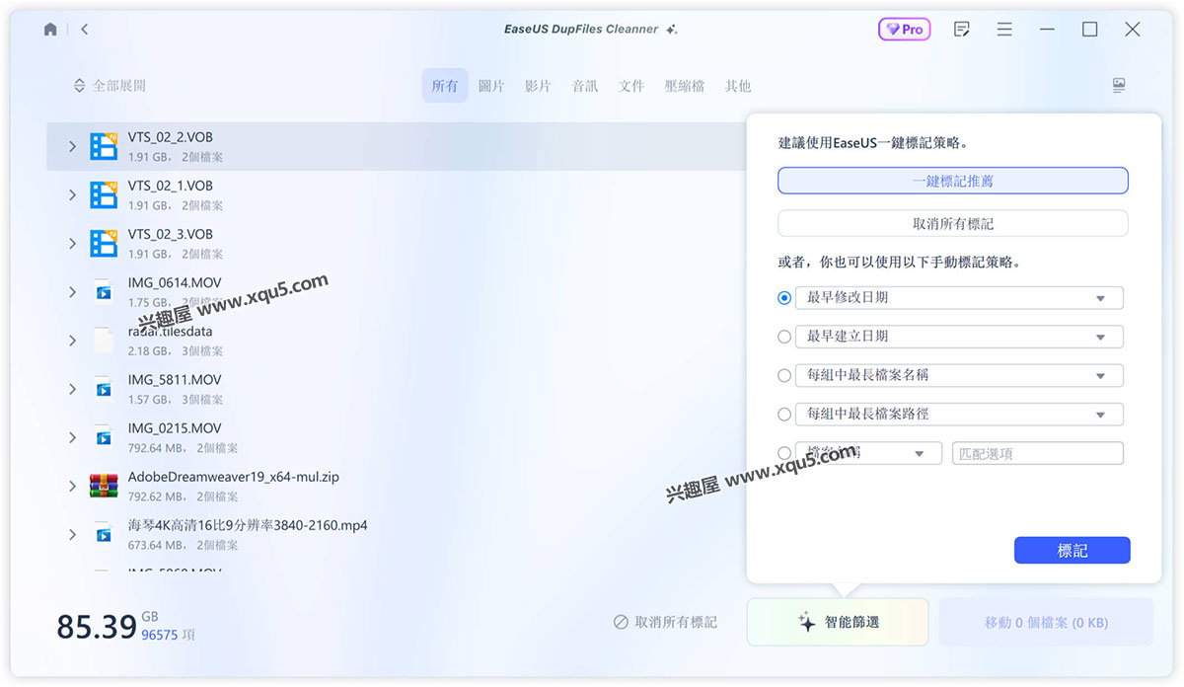Click the IMG_5811.MOV file icon
This screenshot has width=1184, height=687.
(104, 388)
